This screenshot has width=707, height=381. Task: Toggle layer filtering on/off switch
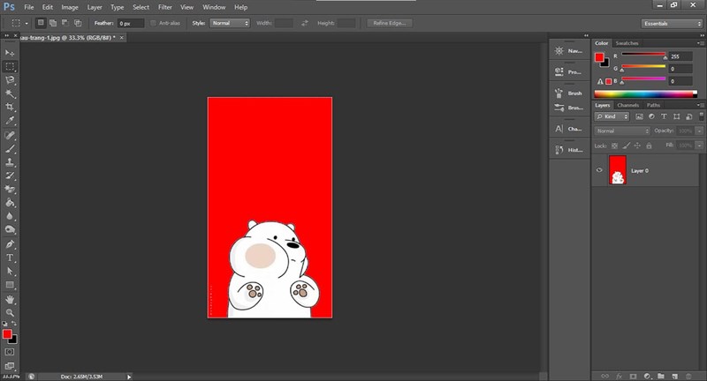(x=701, y=116)
